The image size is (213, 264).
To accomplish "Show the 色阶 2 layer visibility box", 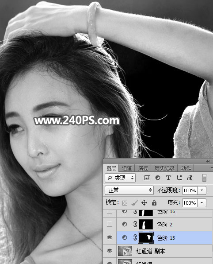I will click(110, 224).
